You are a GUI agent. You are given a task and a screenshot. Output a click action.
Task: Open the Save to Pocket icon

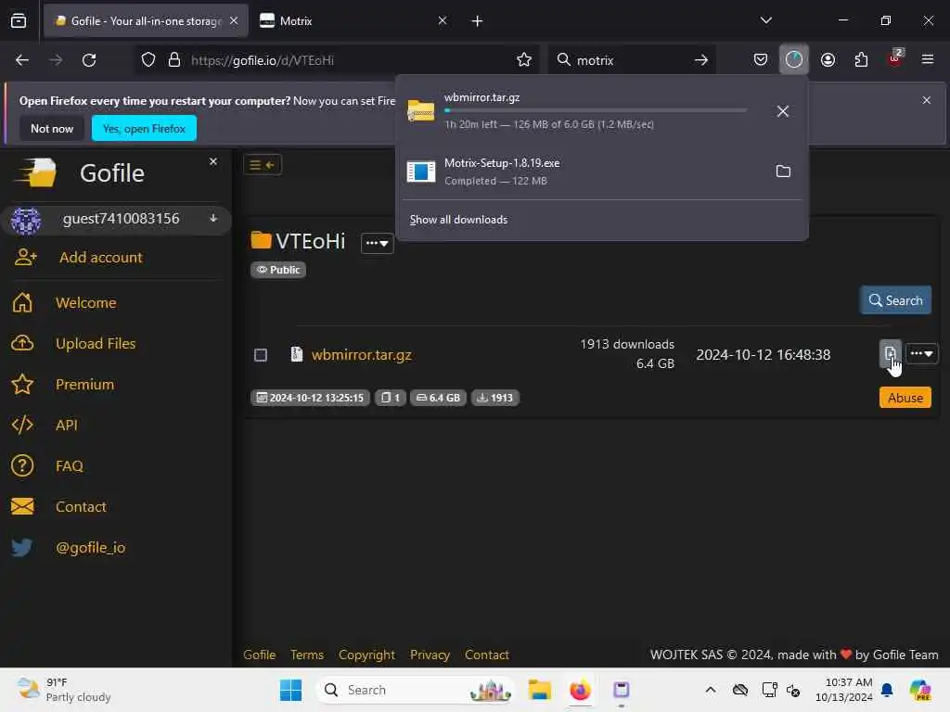click(761, 60)
